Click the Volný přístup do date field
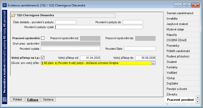 [146, 58]
